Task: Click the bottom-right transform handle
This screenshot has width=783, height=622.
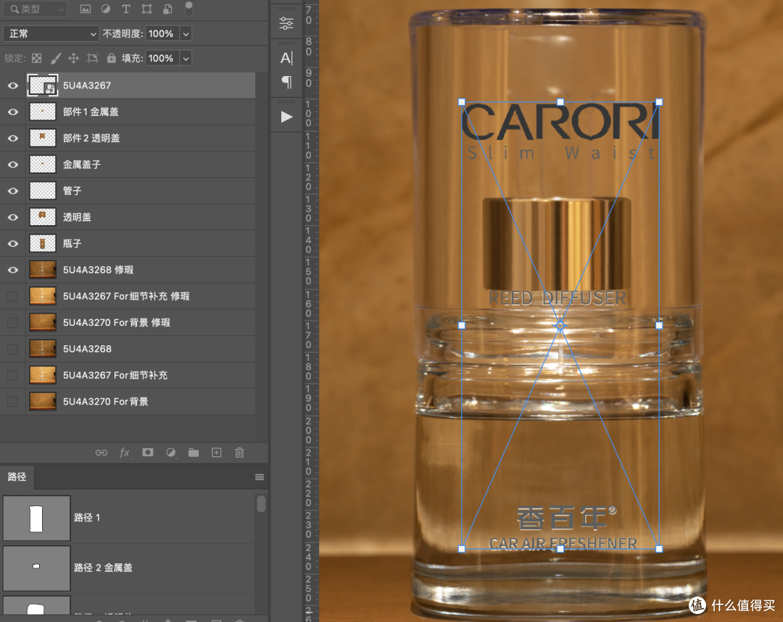Action: [659, 549]
